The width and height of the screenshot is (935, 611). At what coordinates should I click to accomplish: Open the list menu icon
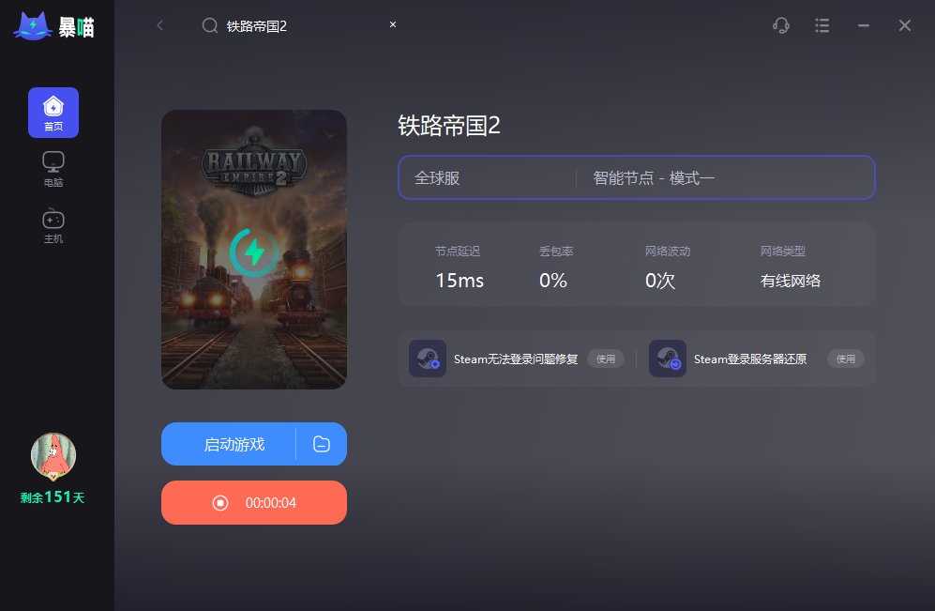click(822, 25)
